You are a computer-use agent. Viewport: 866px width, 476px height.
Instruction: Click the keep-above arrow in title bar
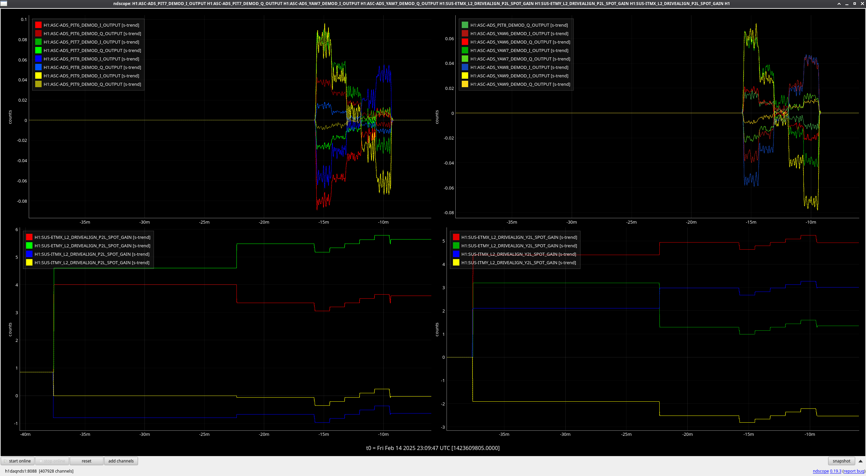pyautogui.click(x=839, y=3)
